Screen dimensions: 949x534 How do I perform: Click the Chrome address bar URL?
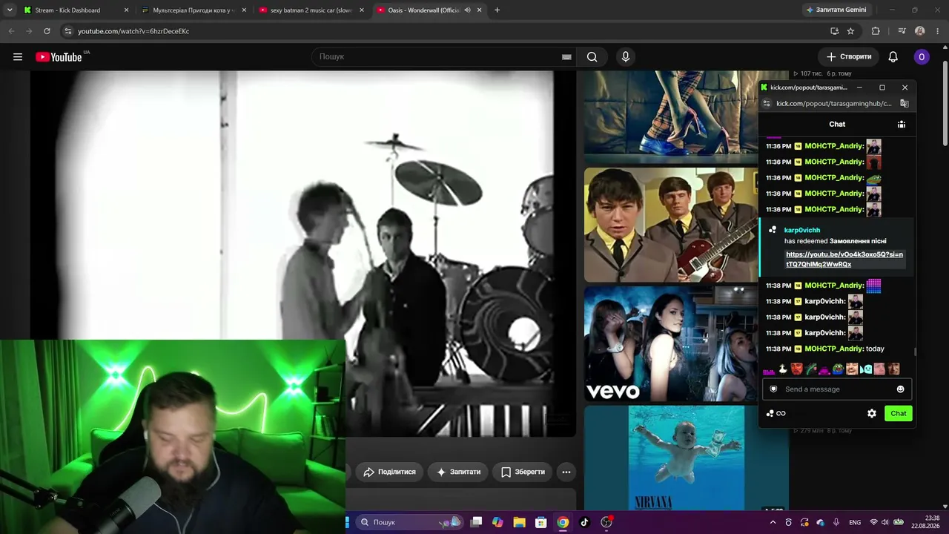pos(133,31)
